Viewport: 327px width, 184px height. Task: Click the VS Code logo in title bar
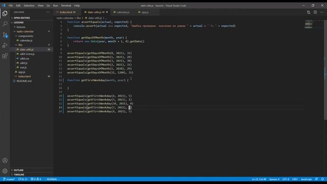pyautogui.click(x=4, y=6)
